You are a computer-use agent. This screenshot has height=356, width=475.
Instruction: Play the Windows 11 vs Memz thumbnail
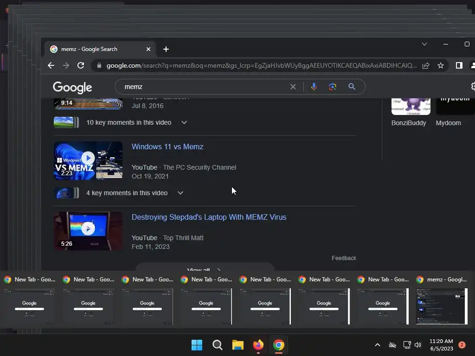88,161
